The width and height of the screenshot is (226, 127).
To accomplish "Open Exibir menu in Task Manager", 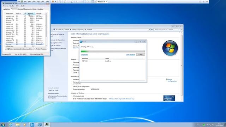I will pos(17,6).
